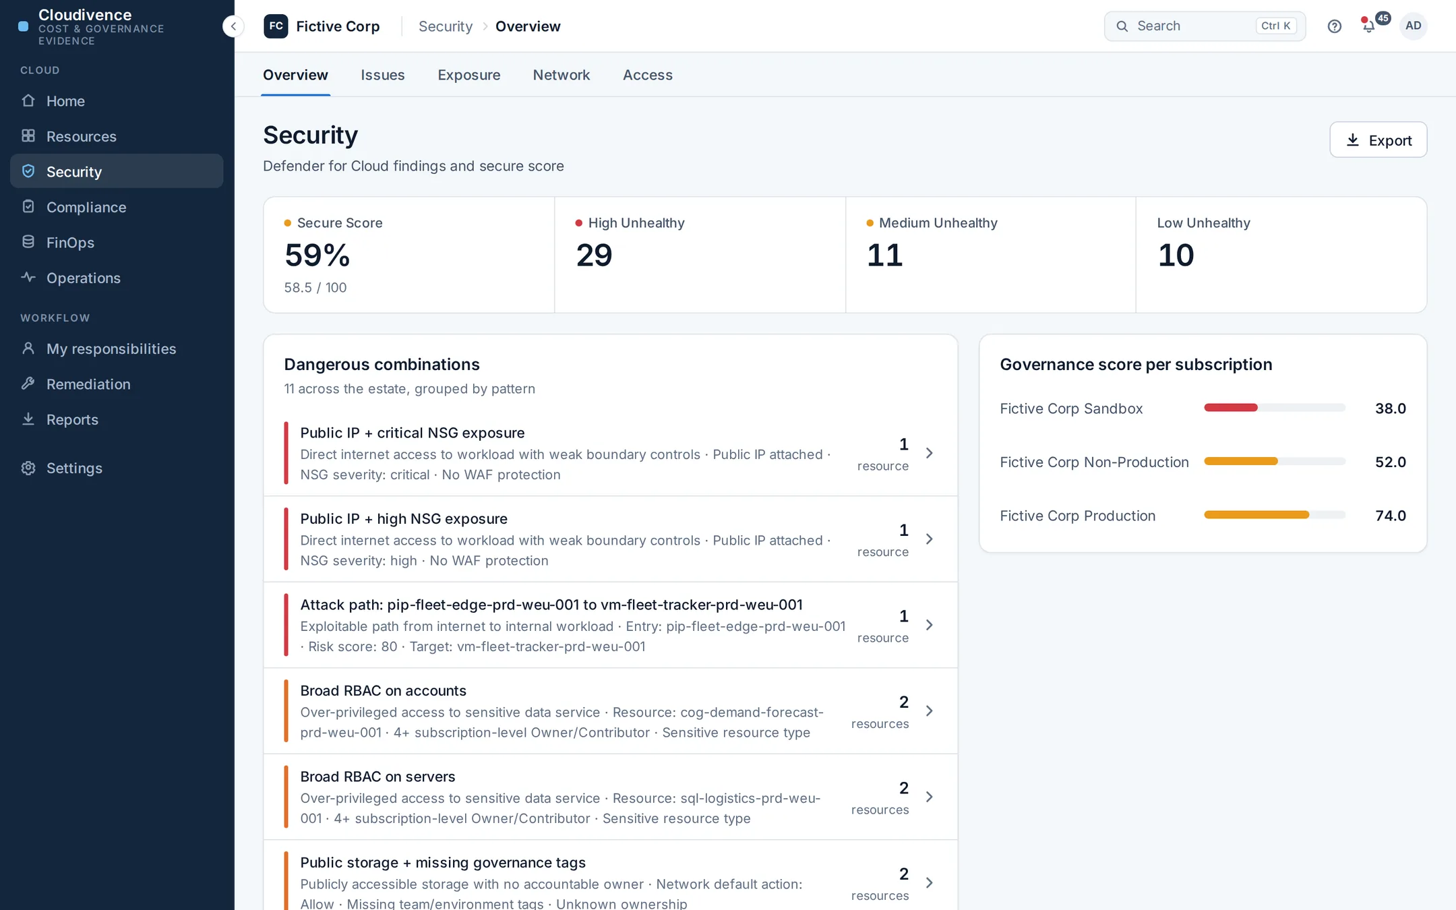This screenshot has height=910, width=1456.
Task: Click the Remediation wrench icon
Action: click(28, 384)
